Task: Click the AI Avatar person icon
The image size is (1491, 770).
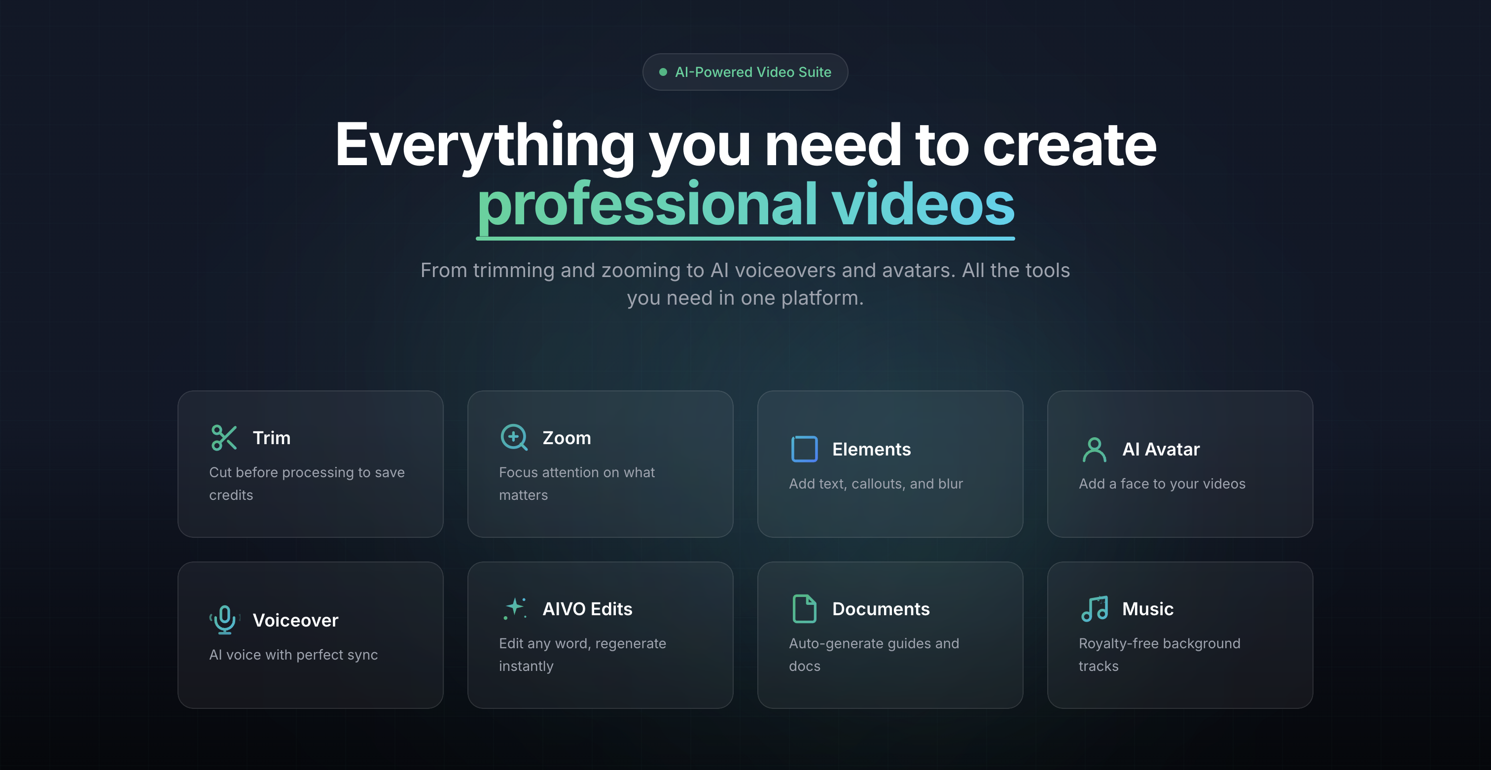Action: click(1095, 449)
